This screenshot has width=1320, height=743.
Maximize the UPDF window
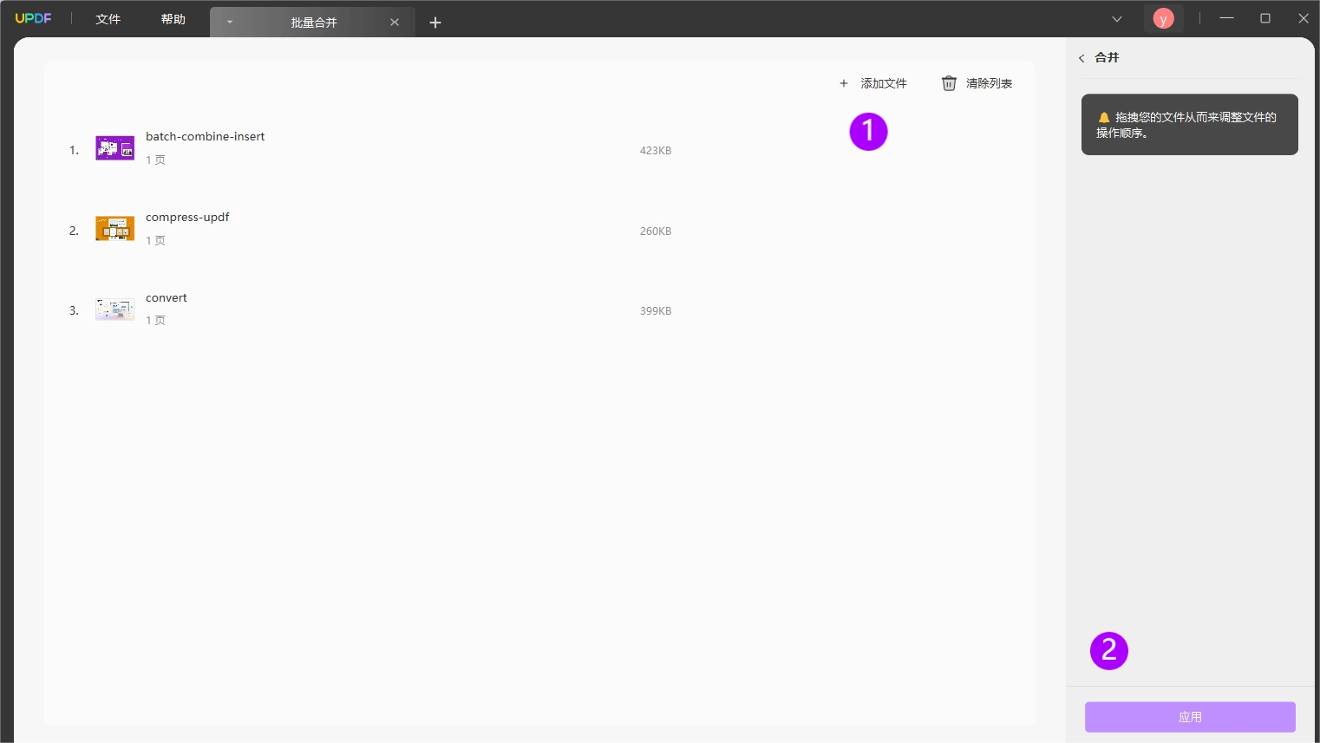(1265, 18)
